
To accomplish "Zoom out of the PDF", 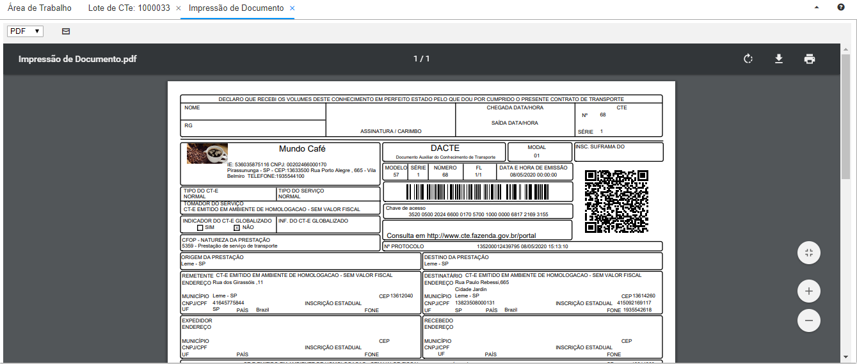I will (x=809, y=320).
